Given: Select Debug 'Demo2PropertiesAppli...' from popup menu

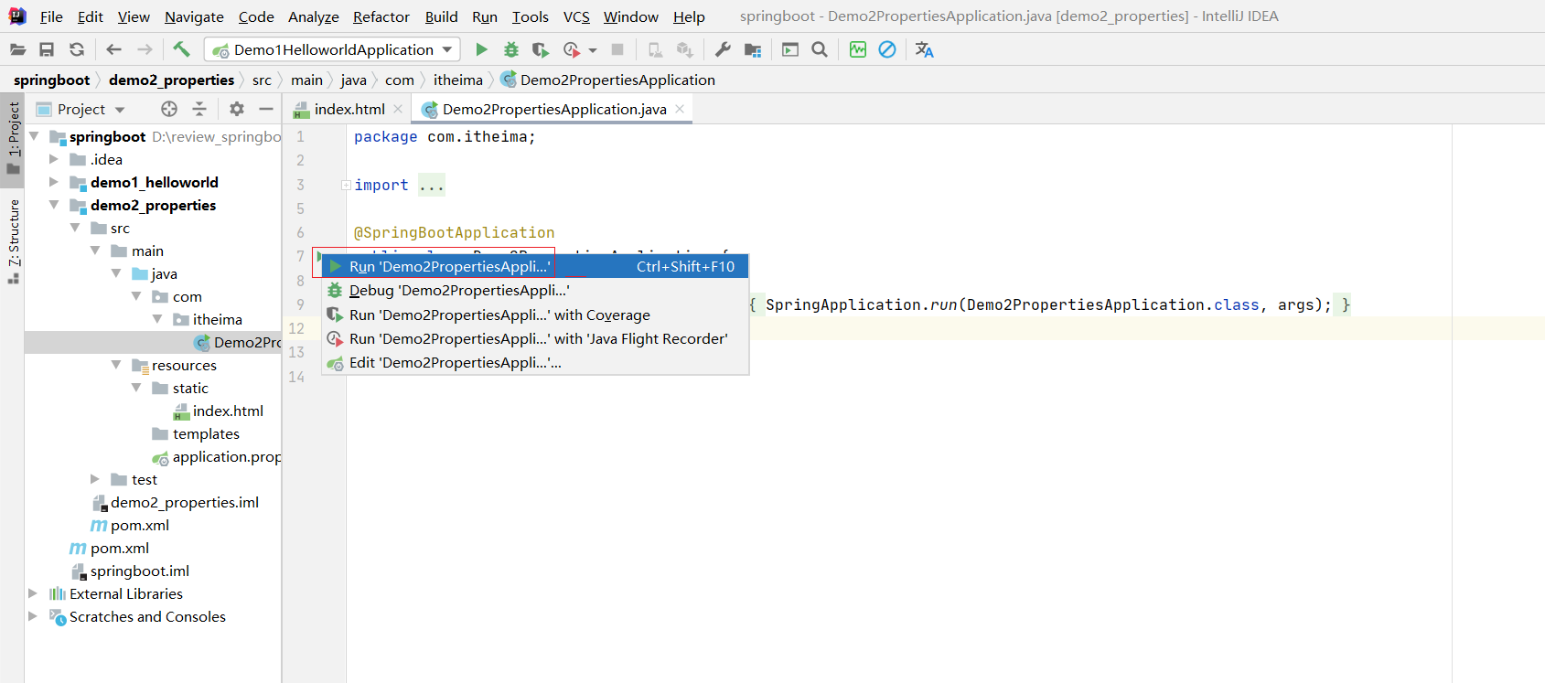Looking at the screenshot, I should 458,291.
